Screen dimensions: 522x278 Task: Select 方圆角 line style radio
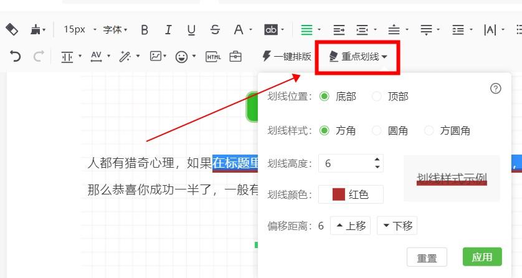(429, 130)
